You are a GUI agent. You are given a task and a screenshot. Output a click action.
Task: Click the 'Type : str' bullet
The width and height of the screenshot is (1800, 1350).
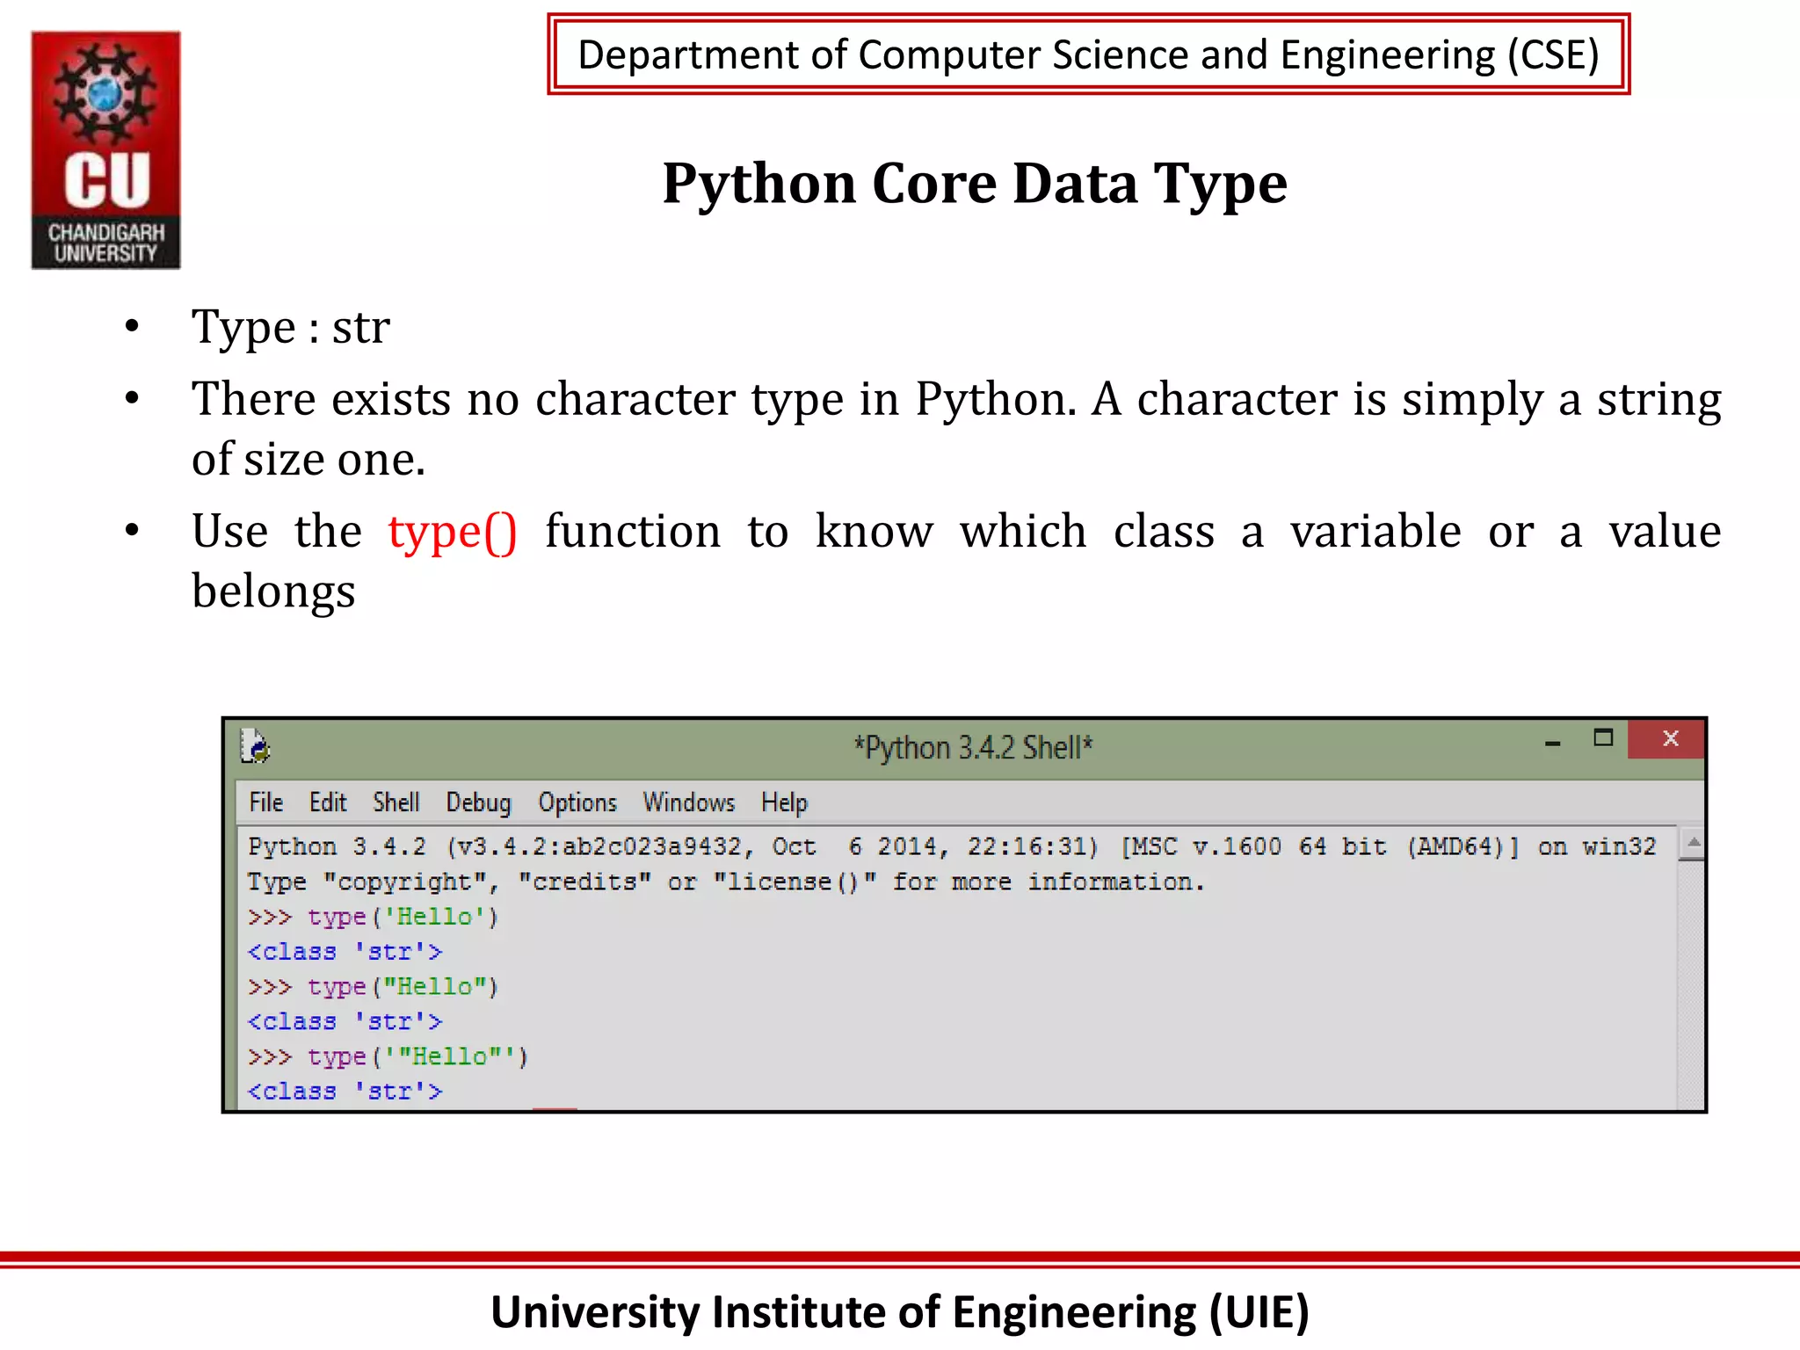[x=291, y=328]
